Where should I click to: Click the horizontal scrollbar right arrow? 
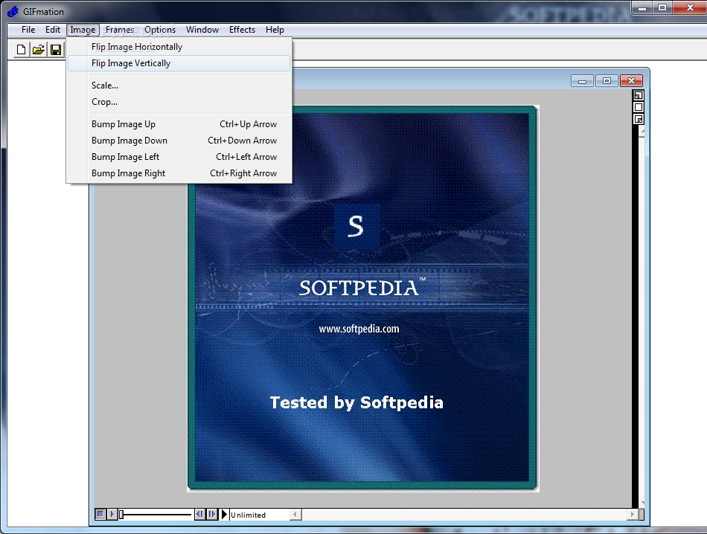pos(632,514)
